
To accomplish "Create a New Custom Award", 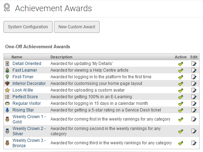I will 77,27.
